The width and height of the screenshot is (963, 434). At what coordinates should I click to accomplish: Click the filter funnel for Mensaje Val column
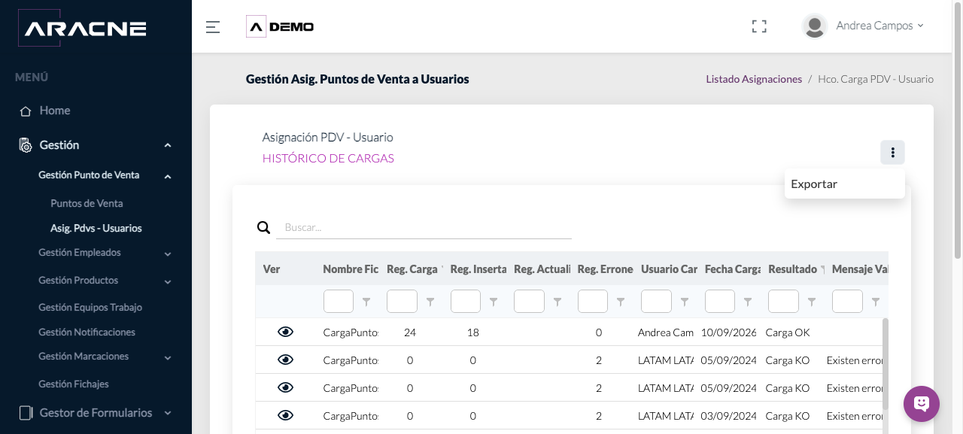click(x=875, y=302)
